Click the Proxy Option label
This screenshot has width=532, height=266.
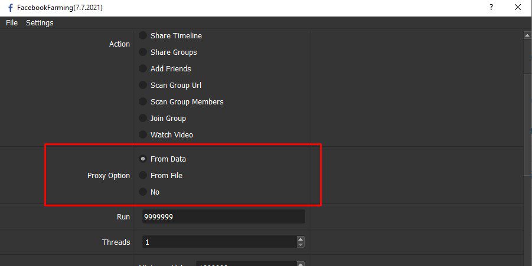pos(109,176)
